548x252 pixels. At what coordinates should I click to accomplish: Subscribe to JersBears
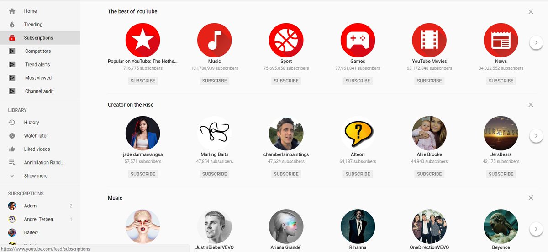(x=501, y=174)
